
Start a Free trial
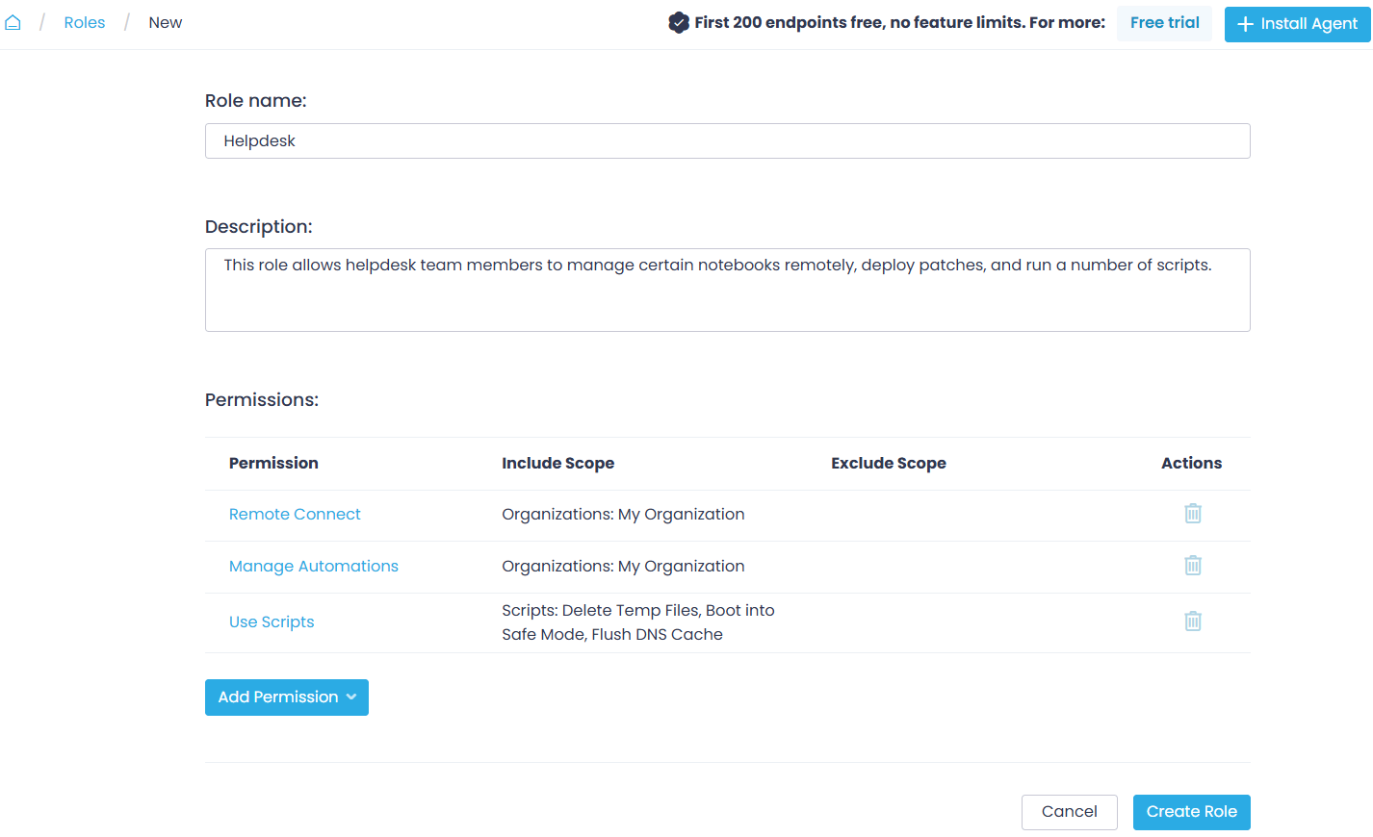1164,22
